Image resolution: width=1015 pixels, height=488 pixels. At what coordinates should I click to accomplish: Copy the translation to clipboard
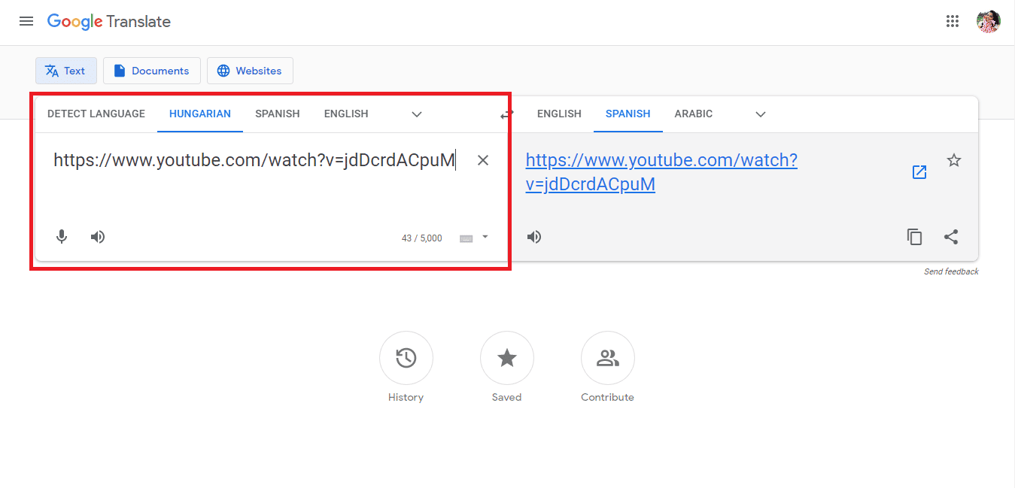coord(915,237)
